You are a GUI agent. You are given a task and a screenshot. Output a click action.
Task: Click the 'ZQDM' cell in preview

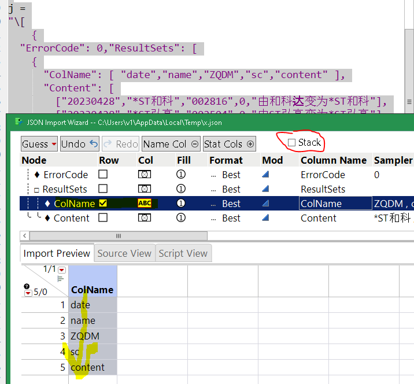pyautogui.click(x=93, y=336)
